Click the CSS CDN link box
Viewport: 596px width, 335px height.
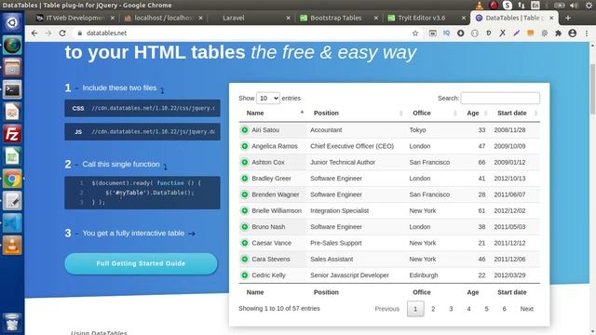pos(142,108)
